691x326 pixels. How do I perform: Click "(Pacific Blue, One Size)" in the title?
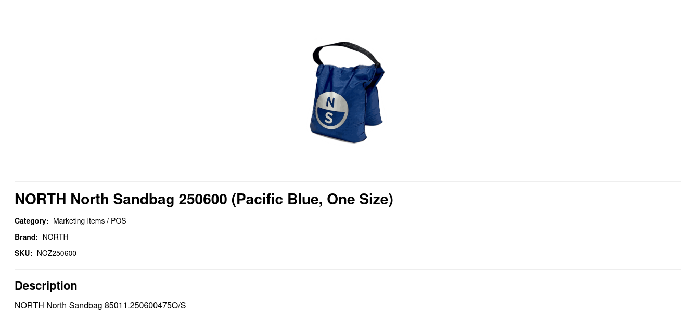tap(312, 199)
